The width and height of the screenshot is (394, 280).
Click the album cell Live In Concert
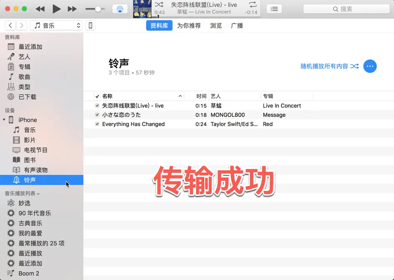pyautogui.click(x=282, y=105)
